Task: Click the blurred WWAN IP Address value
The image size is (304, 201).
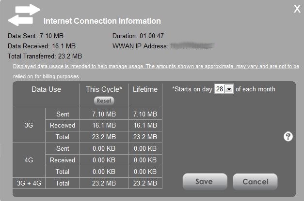Action: [192, 46]
